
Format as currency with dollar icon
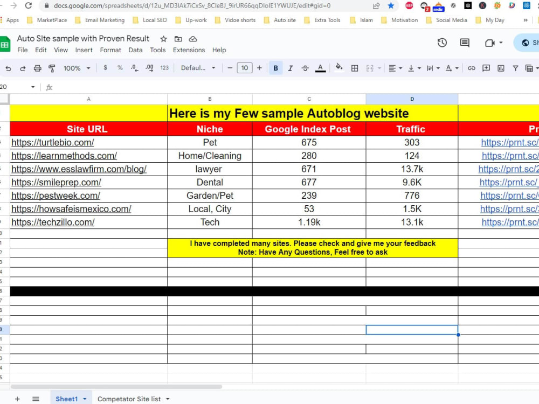pos(105,68)
